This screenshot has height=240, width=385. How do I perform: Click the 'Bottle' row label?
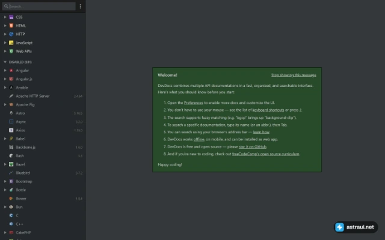[21, 190]
